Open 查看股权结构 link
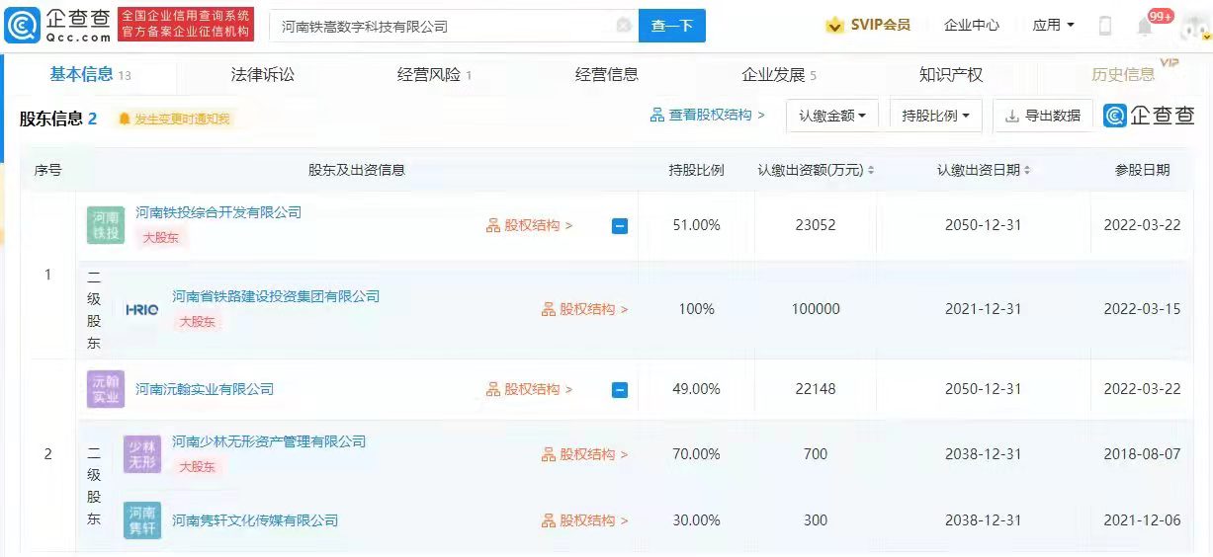 708,116
